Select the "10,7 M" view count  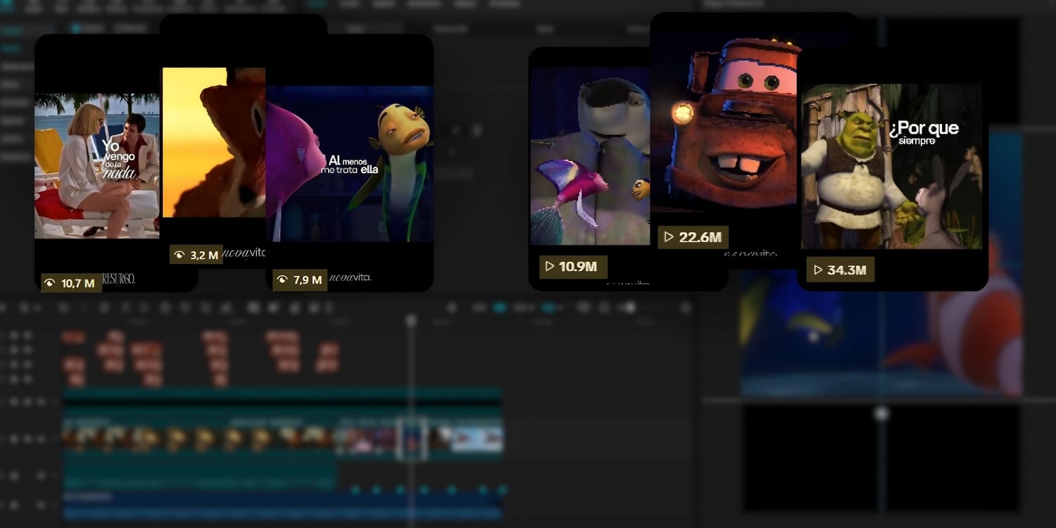pyautogui.click(x=78, y=284)
